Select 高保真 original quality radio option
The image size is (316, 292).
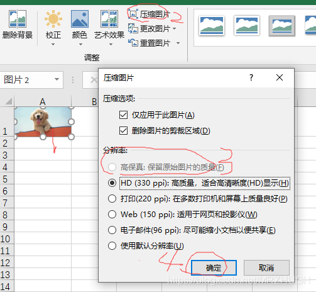pos(112,167)
